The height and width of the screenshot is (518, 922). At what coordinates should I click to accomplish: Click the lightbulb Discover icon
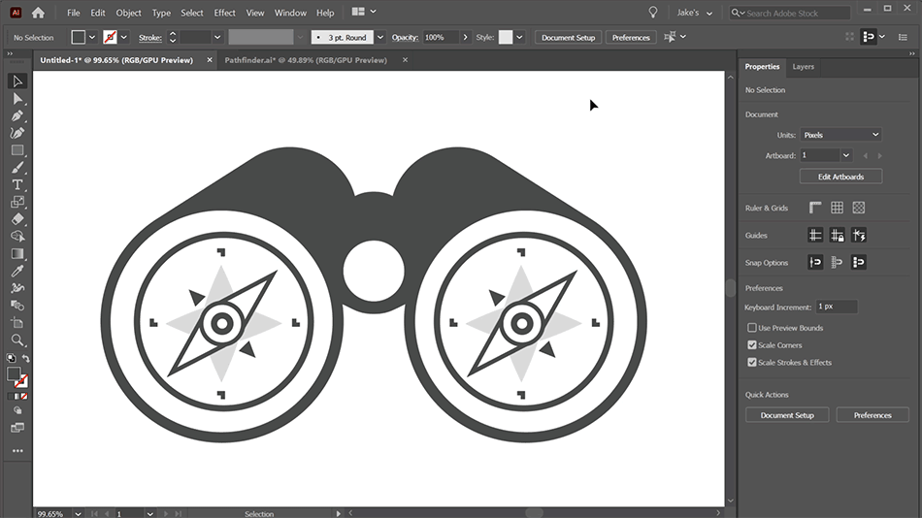point(653,13)
